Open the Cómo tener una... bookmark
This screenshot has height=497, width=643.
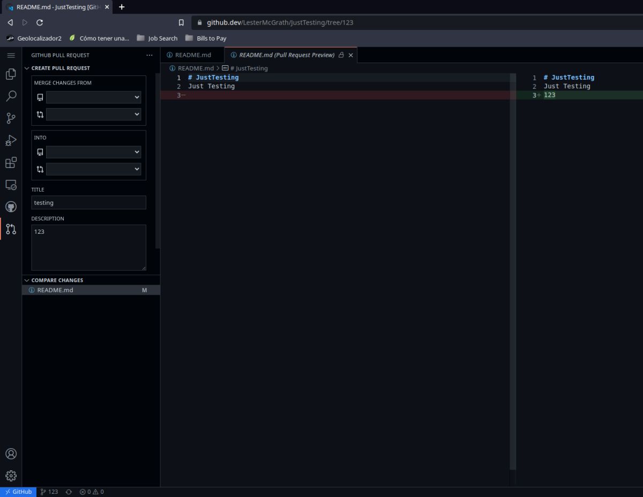(x=99, y=39)
